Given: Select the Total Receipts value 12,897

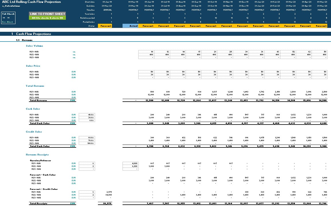Looking at the screenshot, I should pos(244,204).
